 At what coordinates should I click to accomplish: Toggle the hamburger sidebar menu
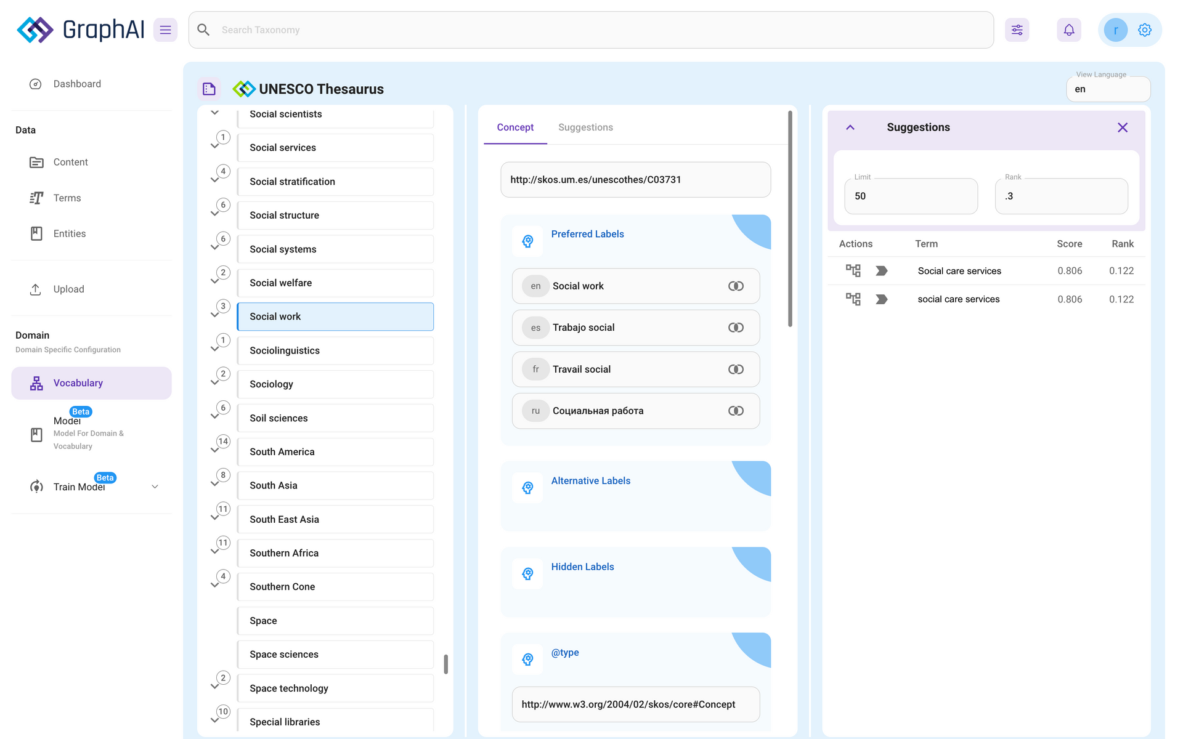point(165,30)
